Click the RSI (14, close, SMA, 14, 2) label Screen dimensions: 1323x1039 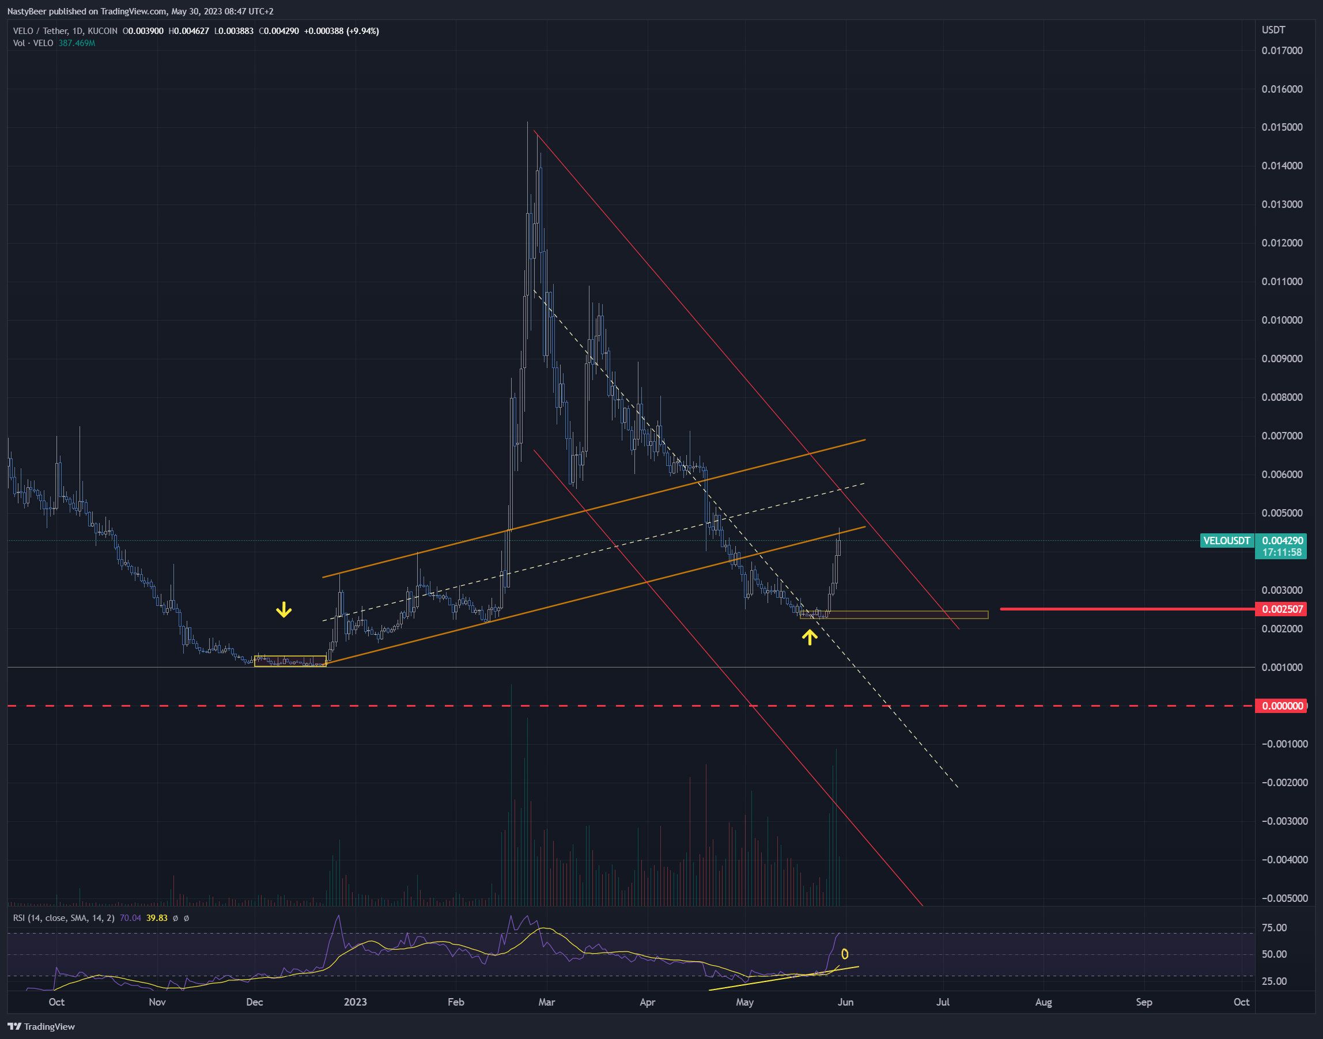click(64, 918)
